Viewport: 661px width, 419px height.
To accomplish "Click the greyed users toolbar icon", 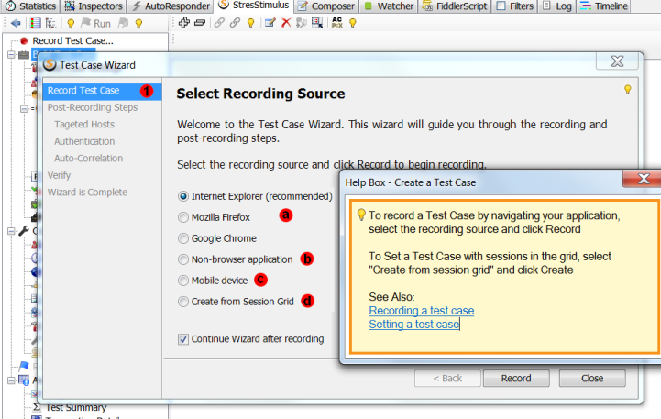I will (301, 23).
